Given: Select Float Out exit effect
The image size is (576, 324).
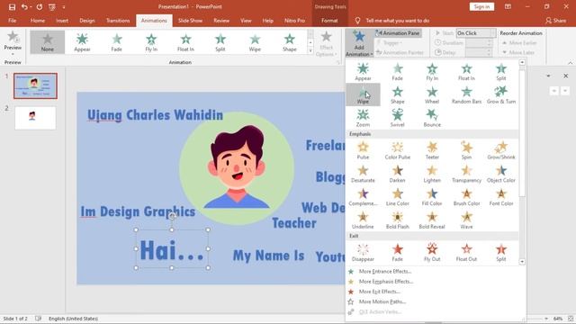Looking at the screenshot, I should [x=466, y=252].
